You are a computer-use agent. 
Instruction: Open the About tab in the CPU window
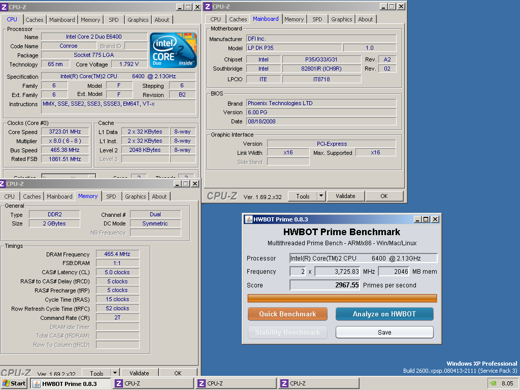[x=162, y=20]
